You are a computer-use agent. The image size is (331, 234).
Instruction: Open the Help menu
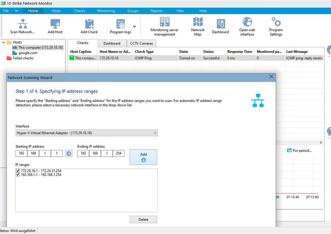pos(203,11)
